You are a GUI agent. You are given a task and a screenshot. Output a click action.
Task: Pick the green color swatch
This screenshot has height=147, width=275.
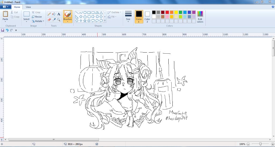point(180,12)
